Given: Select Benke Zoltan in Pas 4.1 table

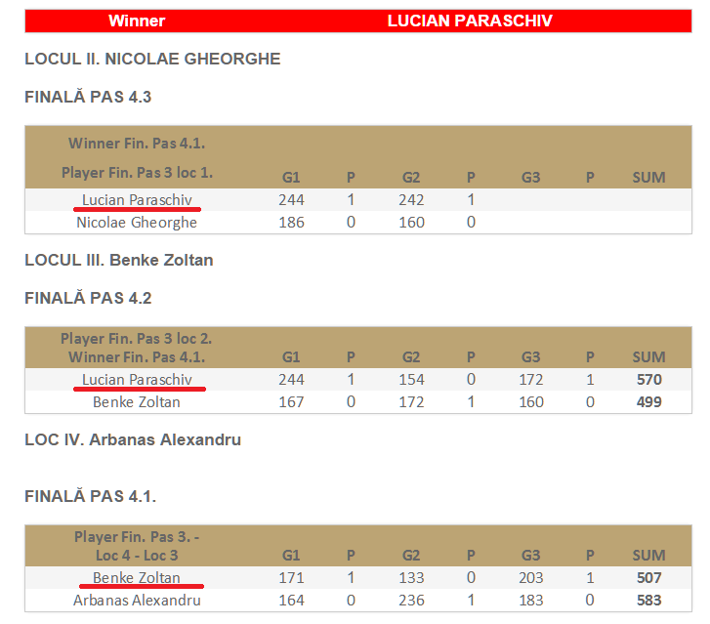Looking at the screenshot, I should pyautogui.click(x=137, y=578).
